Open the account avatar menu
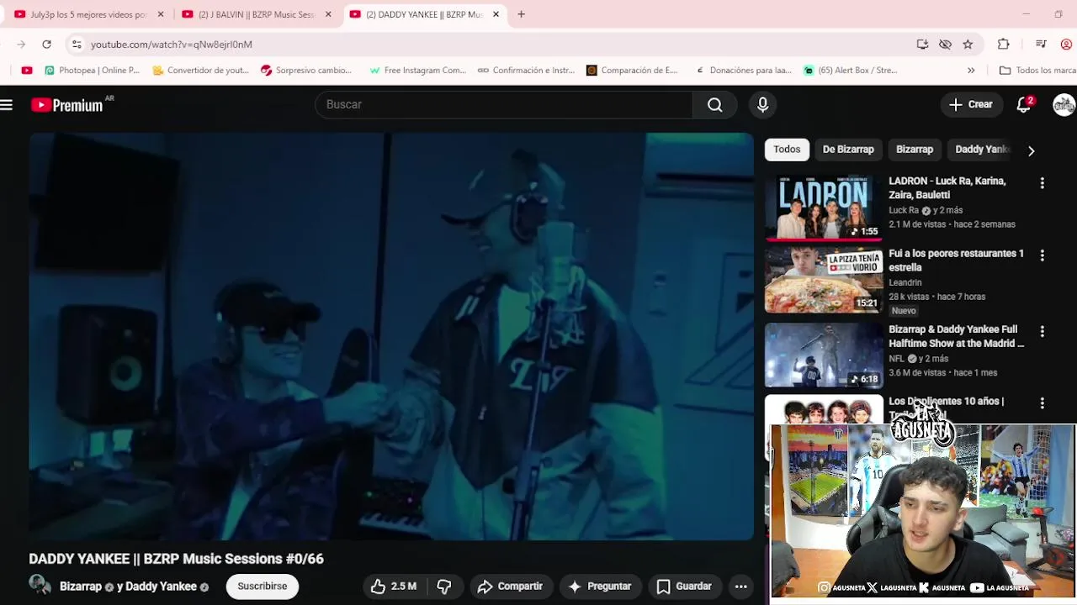This screenshot has width=1077, height=605. pyautogui.click(x=1064, y=104)
